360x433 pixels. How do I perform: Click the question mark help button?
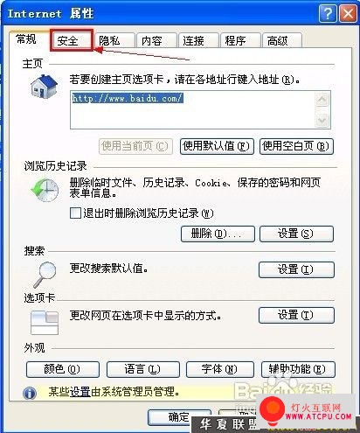pos(328,13)
